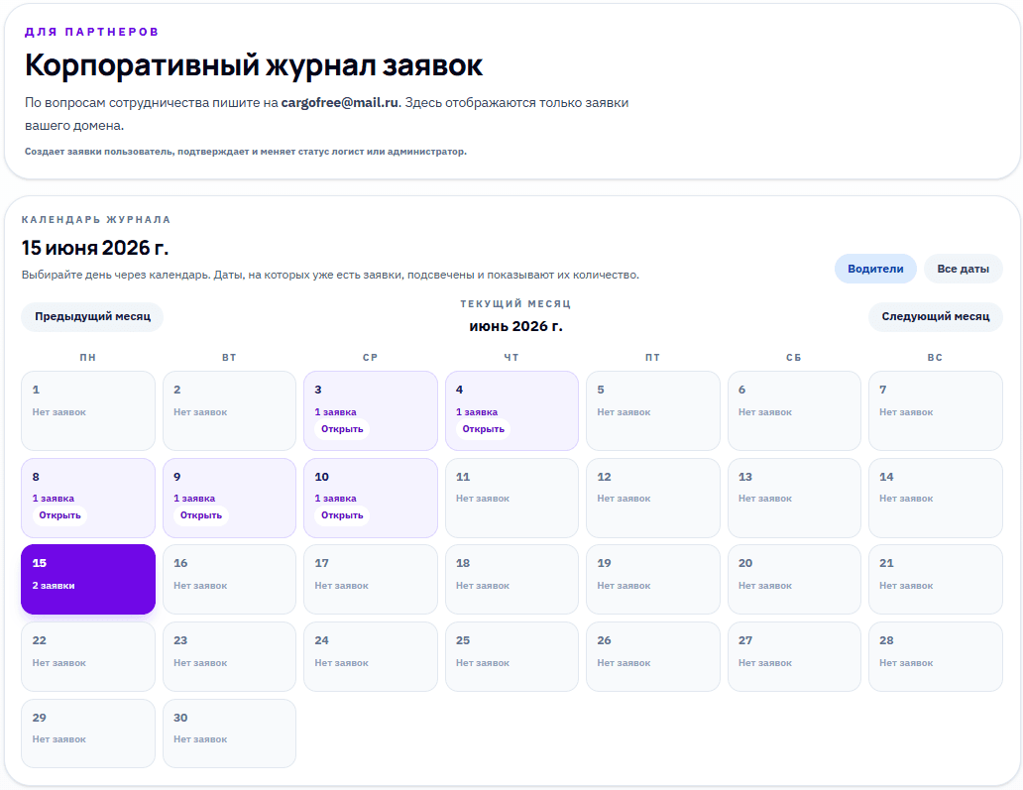Select day 1 in the calendar
1023x790 pixels.
[88, 411]
